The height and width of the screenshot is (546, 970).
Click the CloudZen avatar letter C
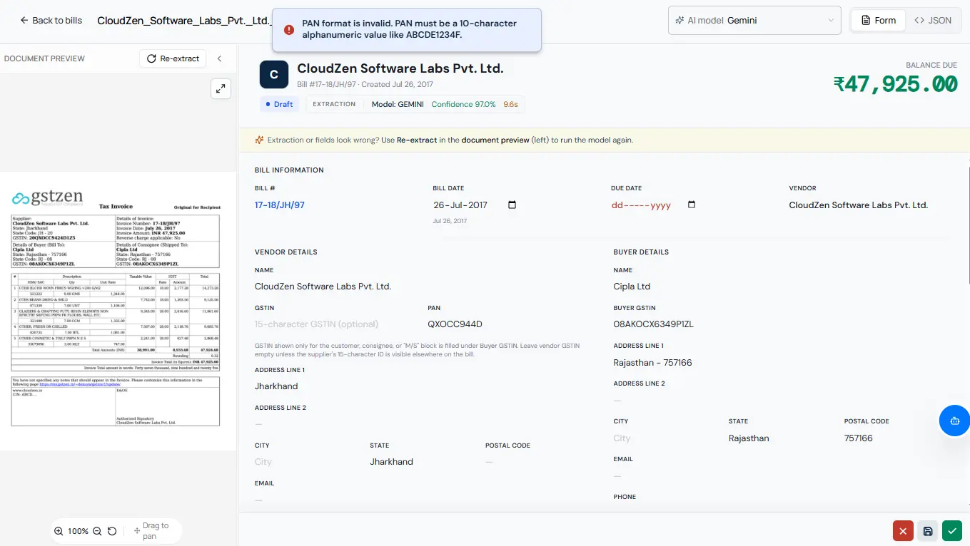274,75
